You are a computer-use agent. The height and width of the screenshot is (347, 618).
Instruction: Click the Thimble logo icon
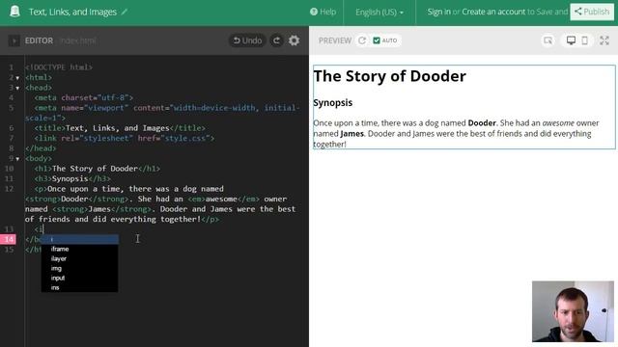click(15, 12)
